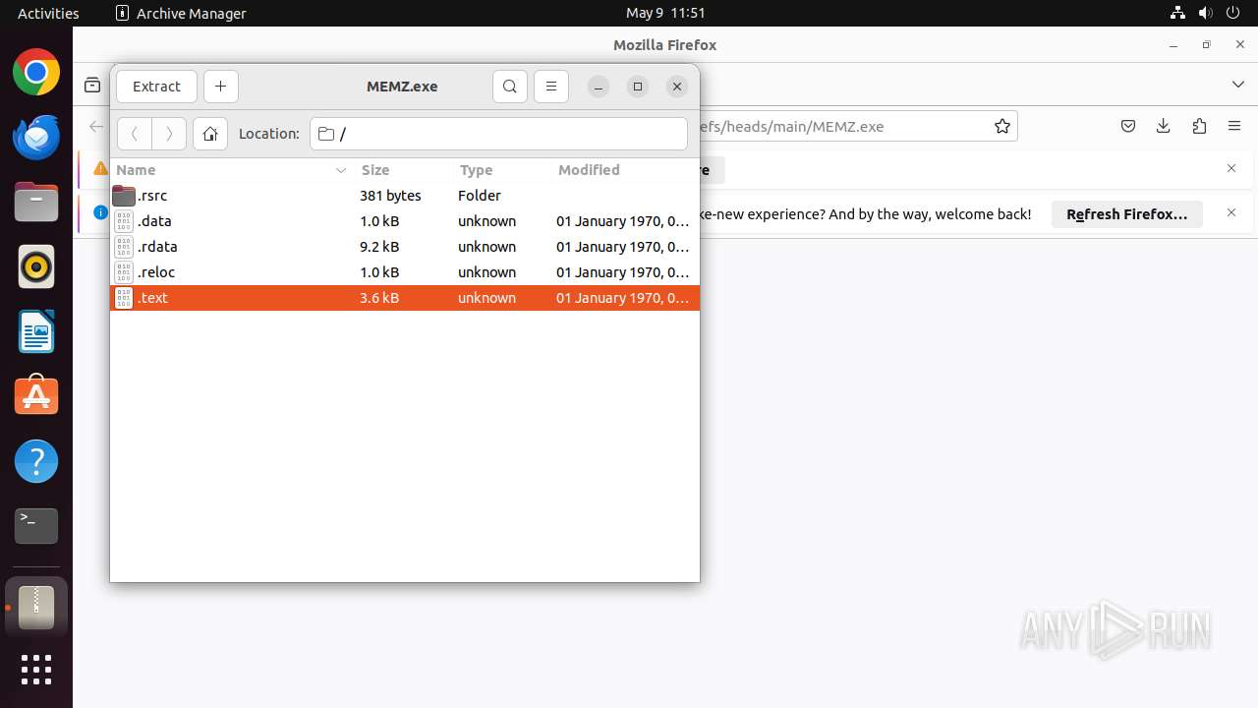Select the .reloc file icon

[x=124, y=272]
